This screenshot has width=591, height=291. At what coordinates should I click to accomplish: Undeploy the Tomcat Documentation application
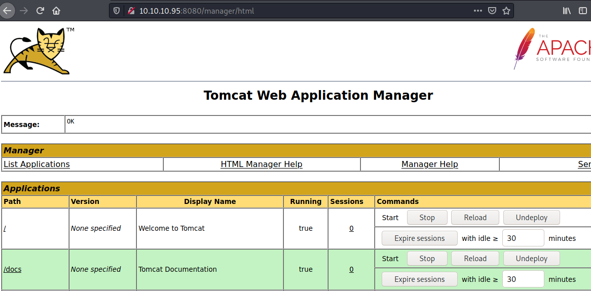pos(532,258)
